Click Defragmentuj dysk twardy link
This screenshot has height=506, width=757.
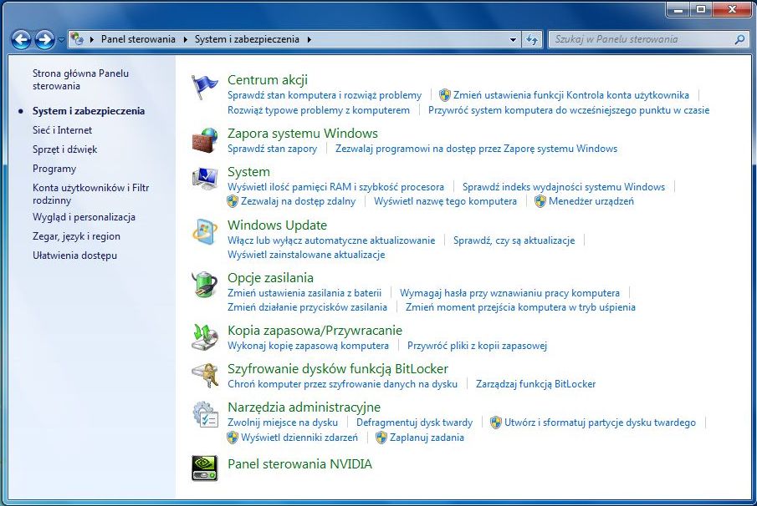coord(414,423)
